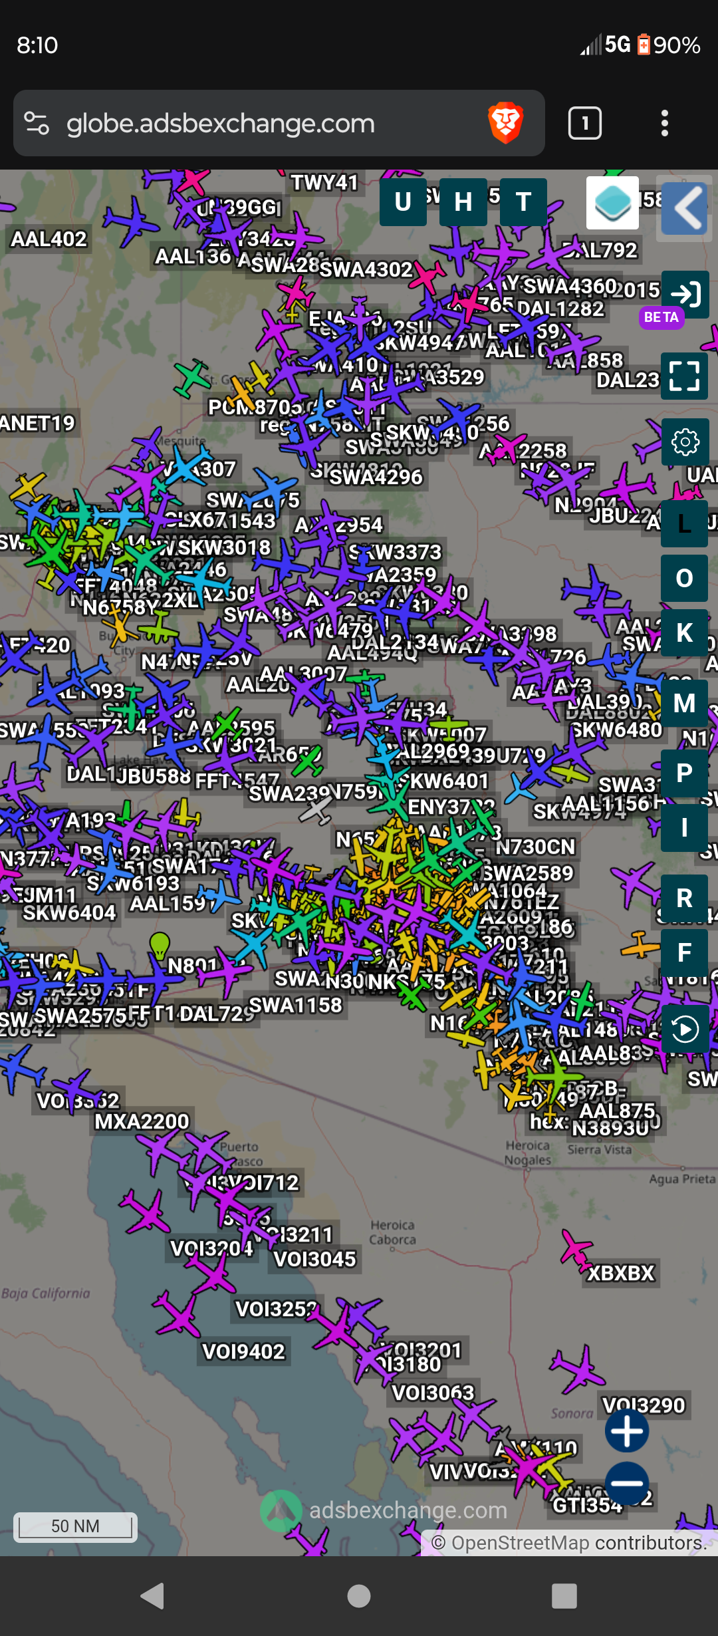Toggle the O button in sidebar
The height and width of the screenshot is (1636, 718).
(685, 578)
